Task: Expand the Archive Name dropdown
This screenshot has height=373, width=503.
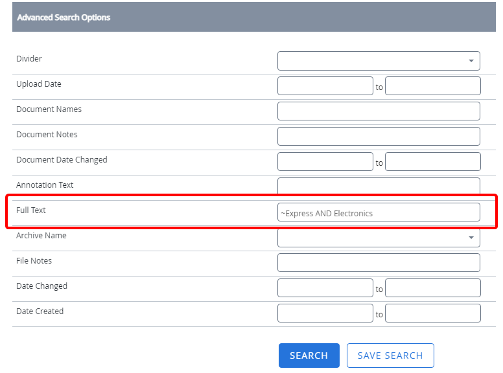Action: (378, 238)
